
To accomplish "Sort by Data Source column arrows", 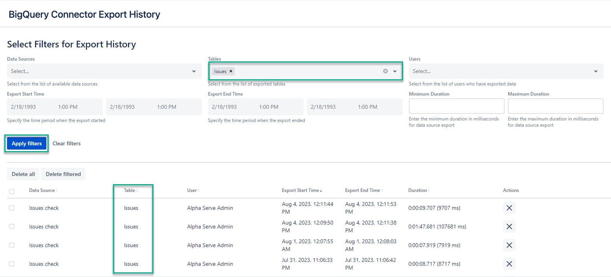I will [x=57, y=190].
